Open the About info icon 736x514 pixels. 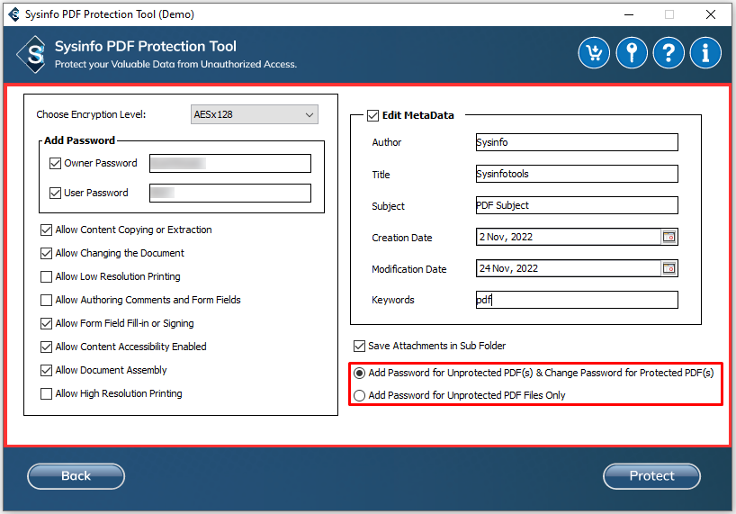(705, 53)
